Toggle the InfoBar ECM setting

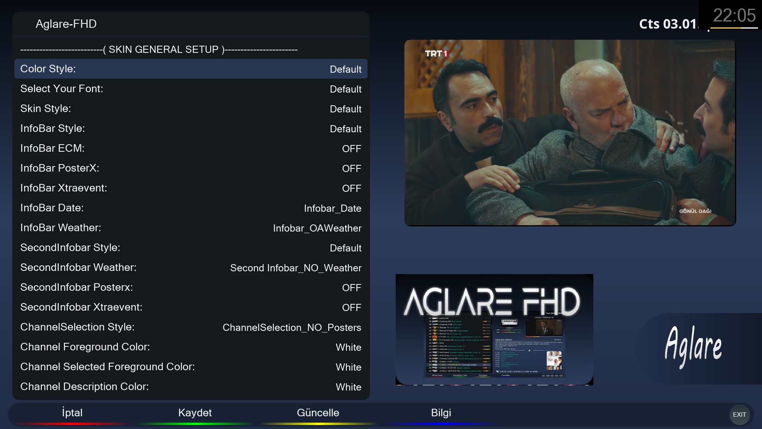coord(191,148)
